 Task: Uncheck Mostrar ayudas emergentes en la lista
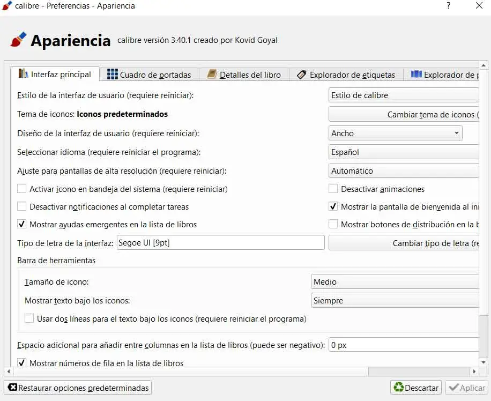pyautogui.click(x=22, y=224)
